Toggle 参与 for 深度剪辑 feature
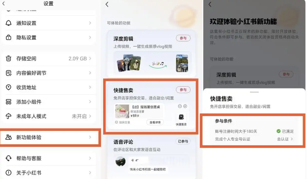The image size is (307, 179). pyautogui.click(x=183, y=38)
